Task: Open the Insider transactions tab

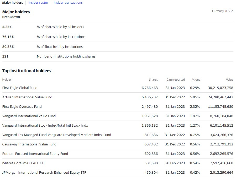Action: click(68, 3)
